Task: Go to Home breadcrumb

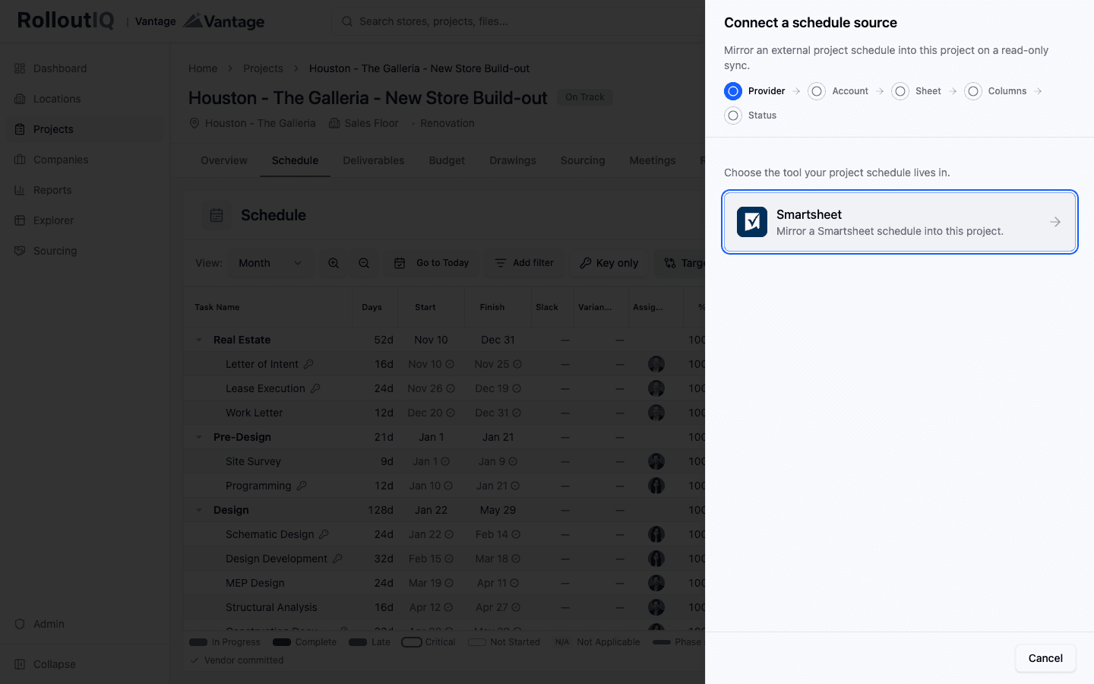Action: tap(203, 68)
